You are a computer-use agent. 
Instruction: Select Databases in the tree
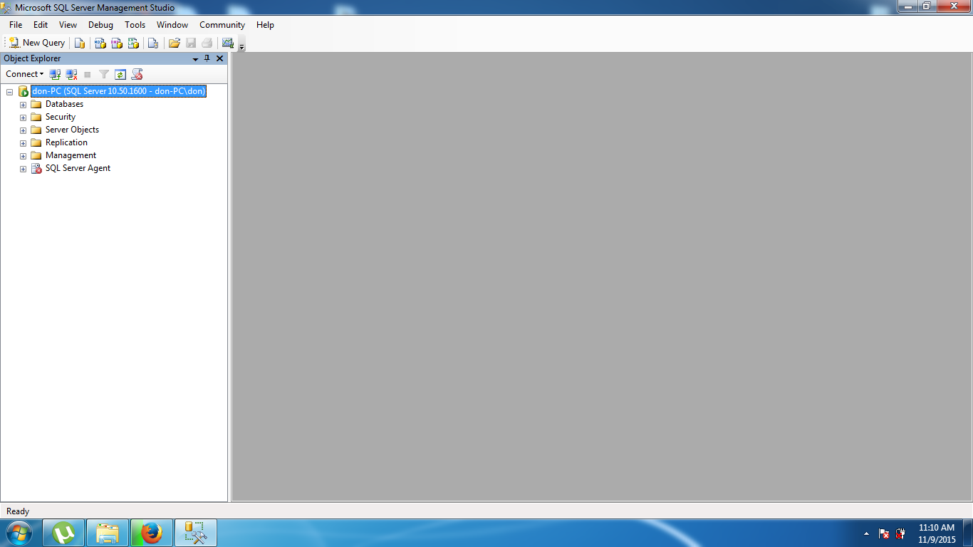tap(64, 104)
